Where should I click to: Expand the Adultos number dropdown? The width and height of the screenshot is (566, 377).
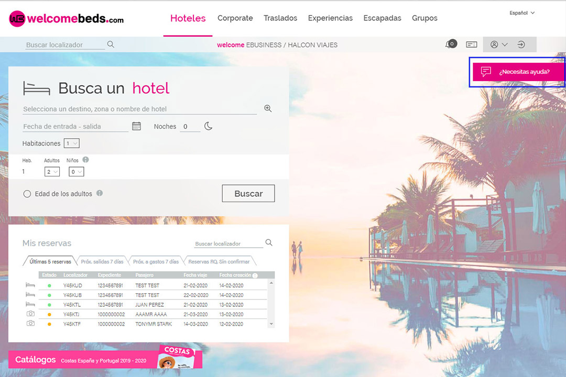[x=52, y=172]
